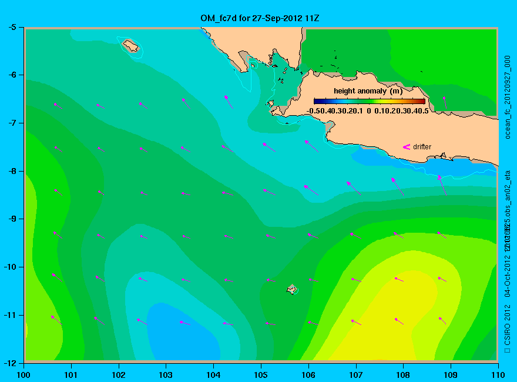
Task: Click the vertical 'CSIRO 2012' credit text
Action: [x=508, y=325]
